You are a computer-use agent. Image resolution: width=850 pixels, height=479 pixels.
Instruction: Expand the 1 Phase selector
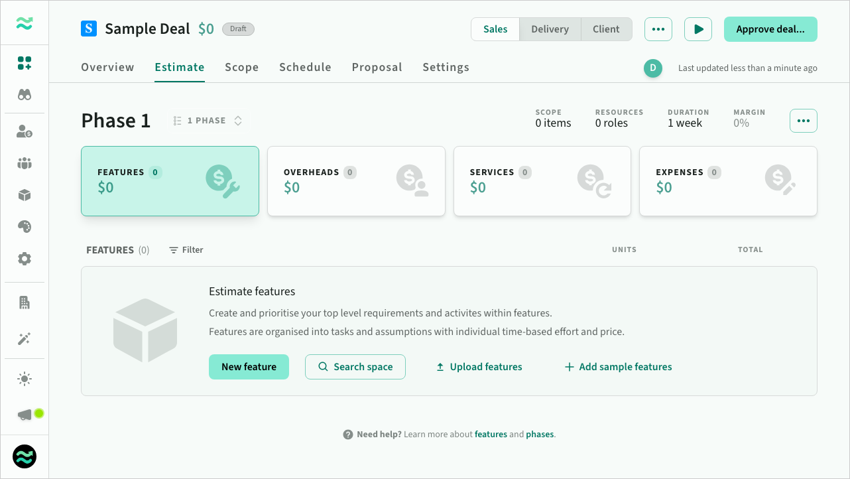(208, 121)
